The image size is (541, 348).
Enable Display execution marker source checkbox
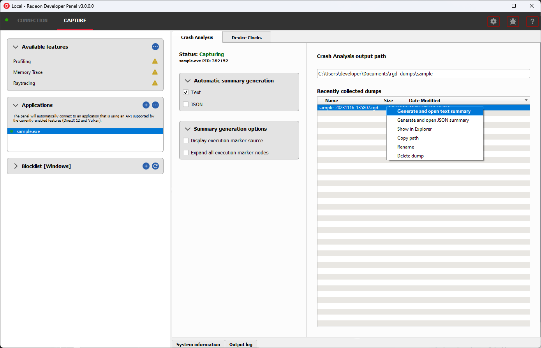click(x=186, y=140)
